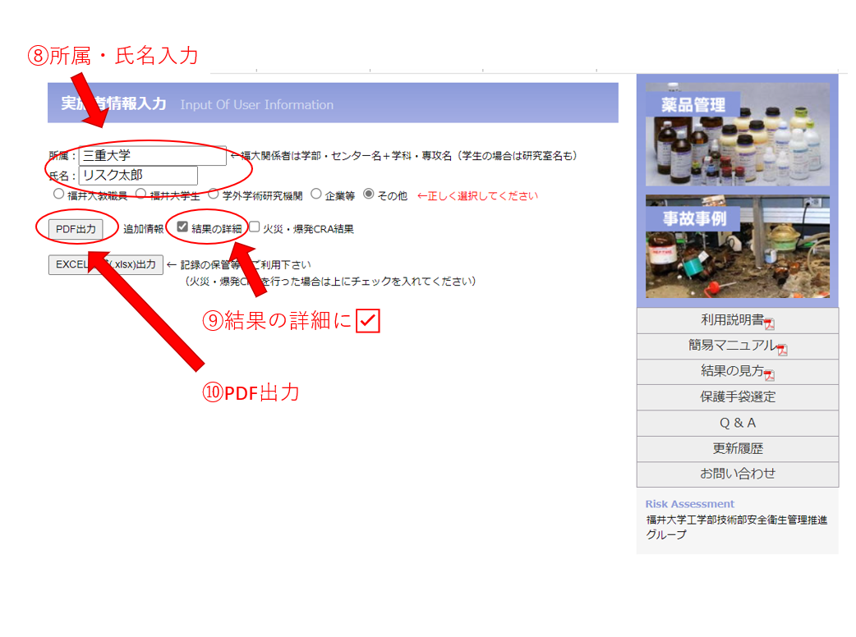Select the 企業等 radio button
This screenshot has height=637, width=856.
(316, 194)
